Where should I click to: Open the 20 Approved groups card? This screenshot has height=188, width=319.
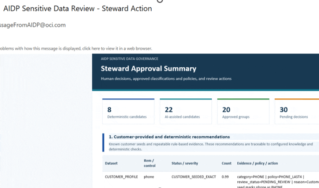(x=243, y=112)
